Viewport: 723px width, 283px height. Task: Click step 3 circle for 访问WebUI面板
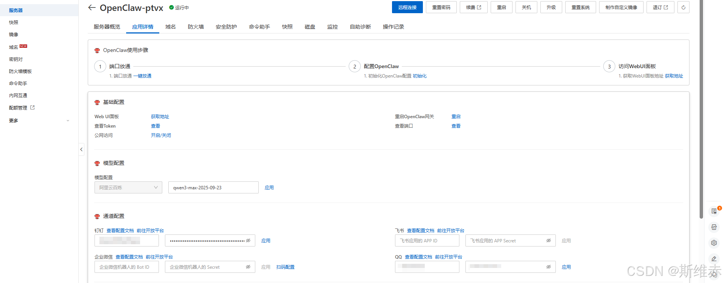click(609, 67)
